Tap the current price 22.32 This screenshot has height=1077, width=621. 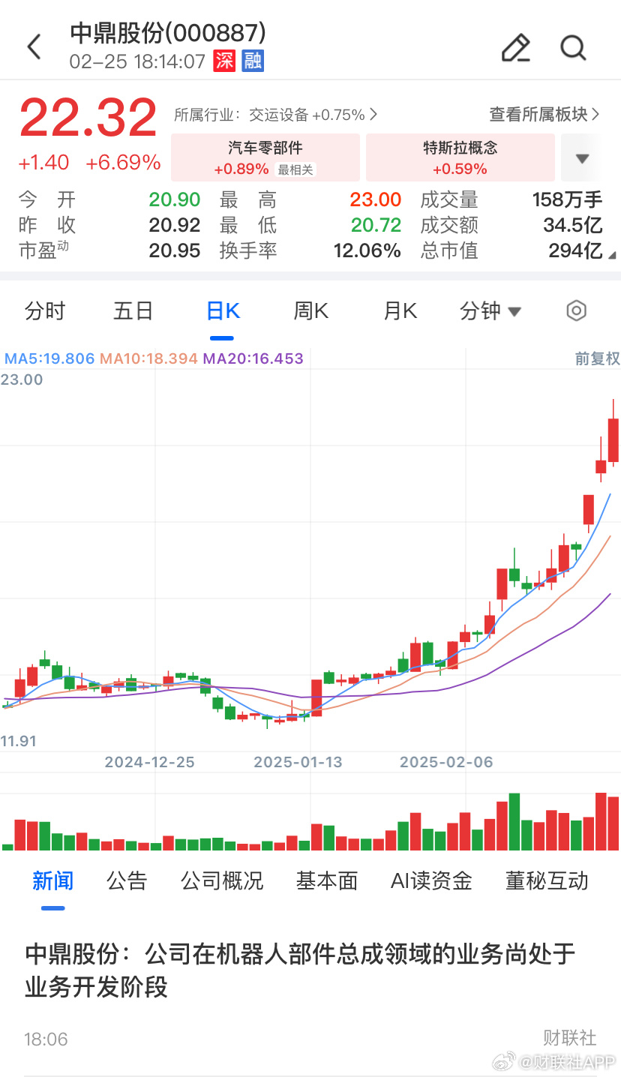[x=88, y=118]
